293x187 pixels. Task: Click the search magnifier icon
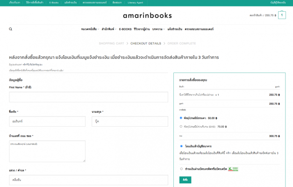coord(10,29)
